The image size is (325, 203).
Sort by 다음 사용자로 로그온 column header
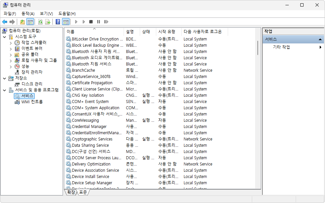tap(205, 32)
